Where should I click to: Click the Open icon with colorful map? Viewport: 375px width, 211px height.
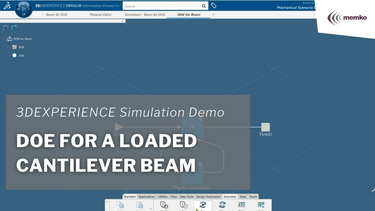point(261,205)
